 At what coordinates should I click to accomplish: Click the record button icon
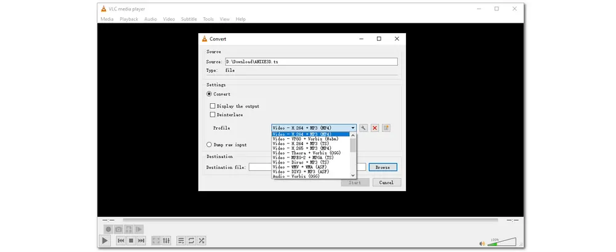point(108,229)
